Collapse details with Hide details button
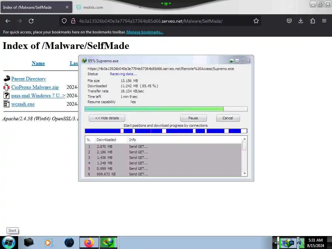The image size is (332, 249). point(107,118)
